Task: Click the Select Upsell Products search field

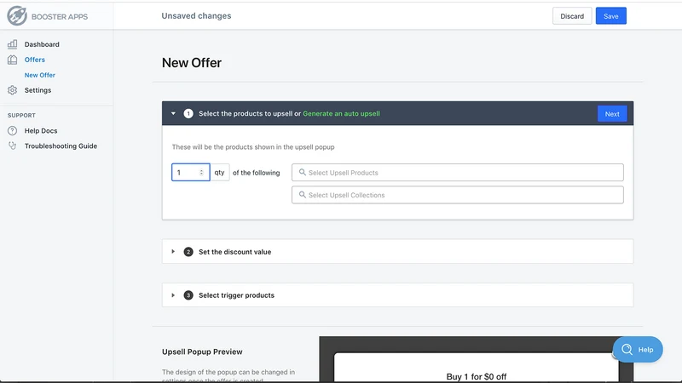Action: pyautogui.click(x=458, y=173)
